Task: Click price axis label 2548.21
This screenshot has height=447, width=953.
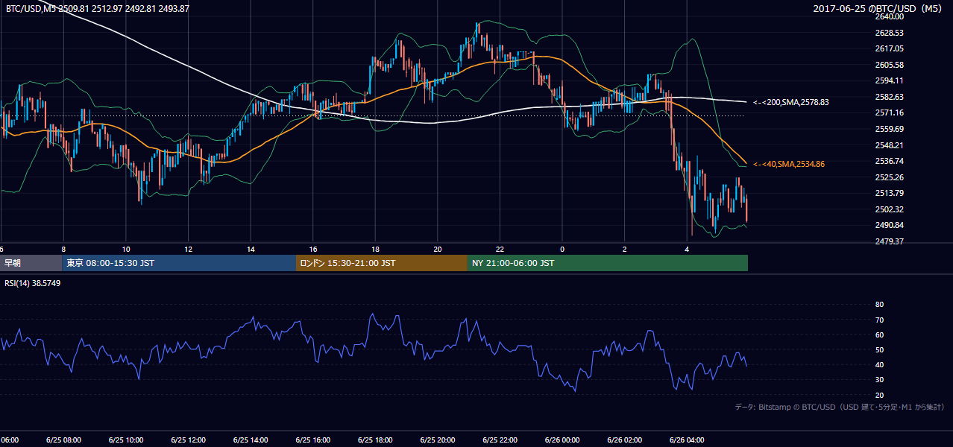Action: [x=889, y=145]
